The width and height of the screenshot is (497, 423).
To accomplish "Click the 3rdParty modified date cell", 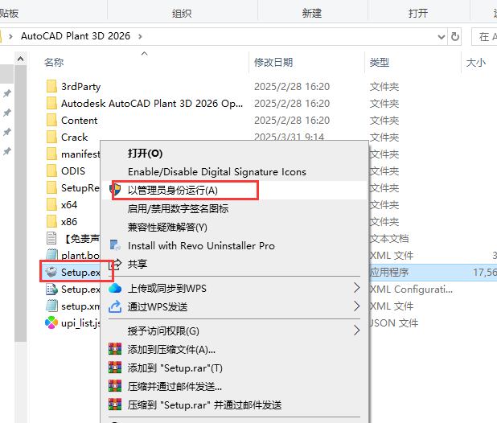I will (x=292, y=87).
